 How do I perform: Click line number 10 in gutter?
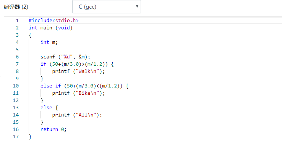click(16, 86)
